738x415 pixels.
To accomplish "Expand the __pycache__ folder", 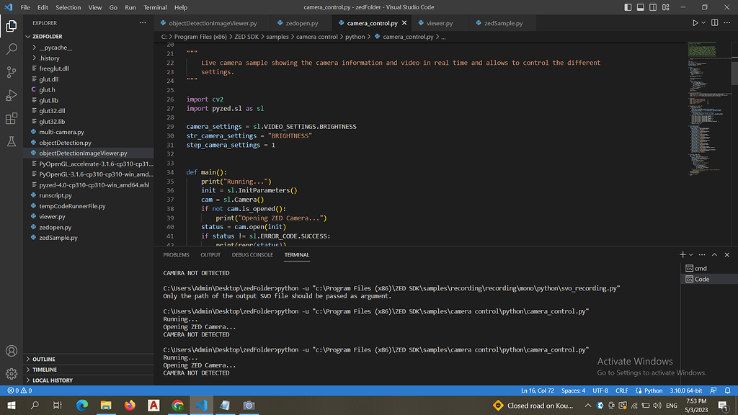I will tap(55, 48).
